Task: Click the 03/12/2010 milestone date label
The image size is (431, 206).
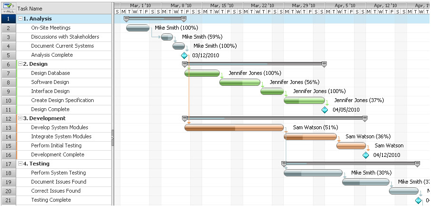Action: (205, 55)
